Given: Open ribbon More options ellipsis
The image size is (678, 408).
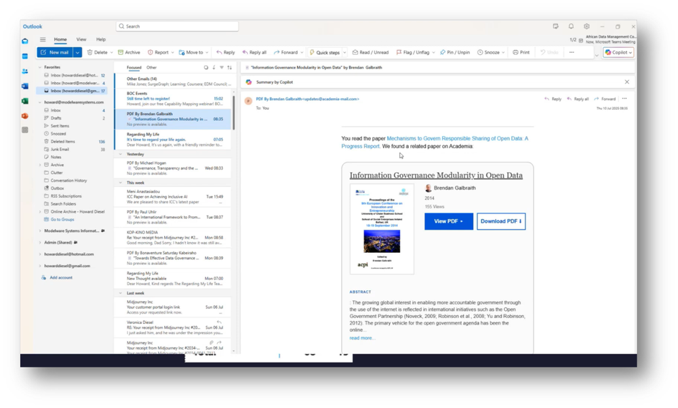Looking at the screenshot, I should tap(572, 52).
